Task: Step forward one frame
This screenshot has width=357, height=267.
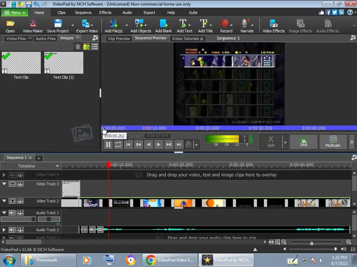Action: (159, 144)
